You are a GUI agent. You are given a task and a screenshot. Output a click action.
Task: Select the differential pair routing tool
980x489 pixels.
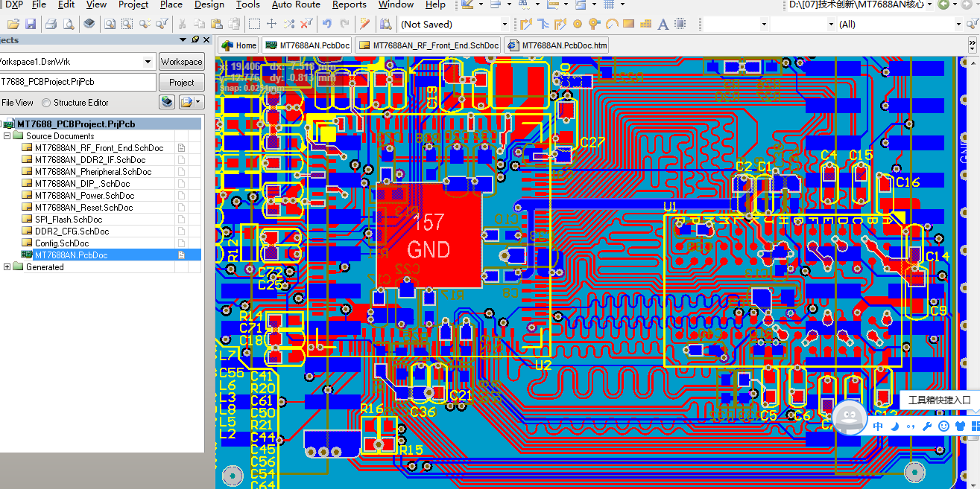(560, 25)
